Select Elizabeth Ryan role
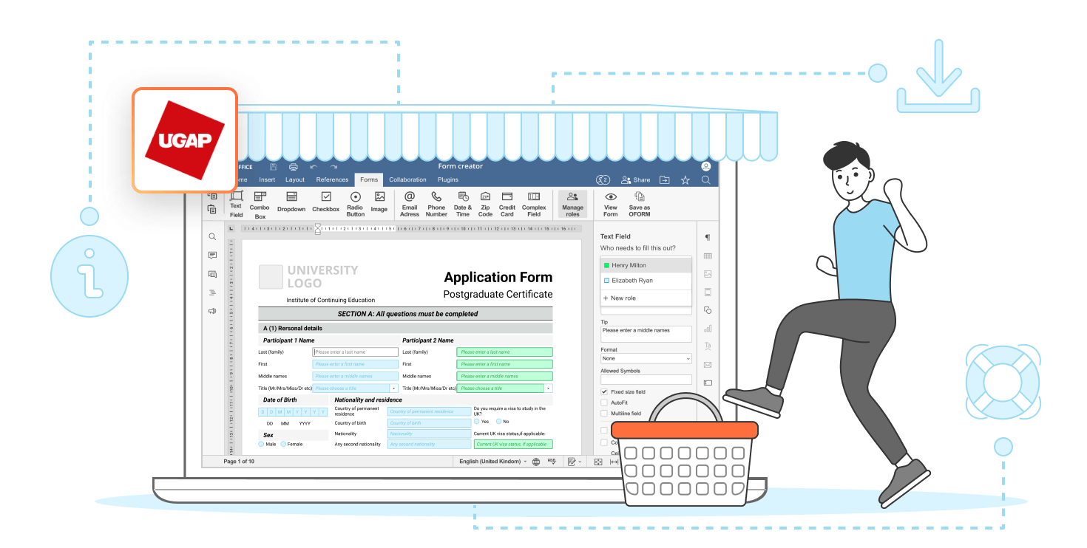The width and height of the screenshot is (1087, 548). click(646, 281)
